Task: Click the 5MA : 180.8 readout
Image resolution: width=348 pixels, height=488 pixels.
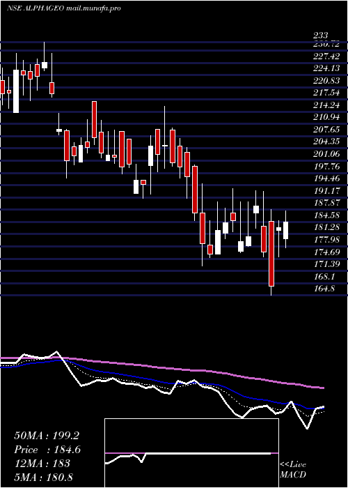Action: pyautogui.click(x=43, y=477)
